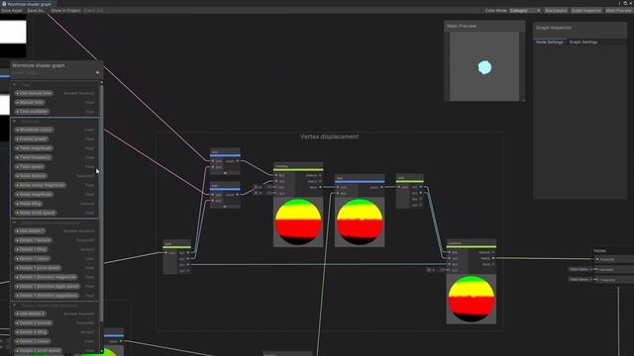This screenshot has width=634, height=356.
Task: Click sphere preview of node wired to Vertex block
Action: coord(472,299)
